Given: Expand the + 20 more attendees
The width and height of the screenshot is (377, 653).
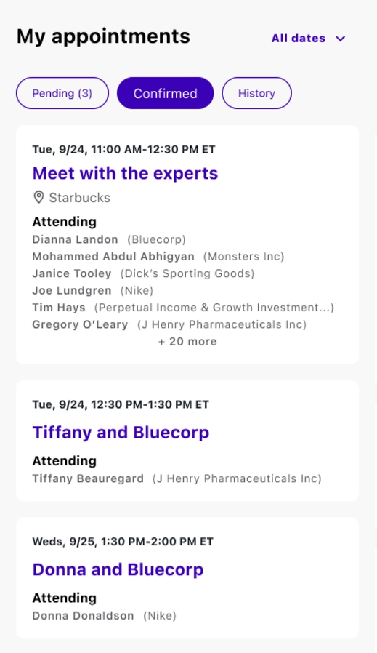Looking at the screenshot, I should click(187, 342).
